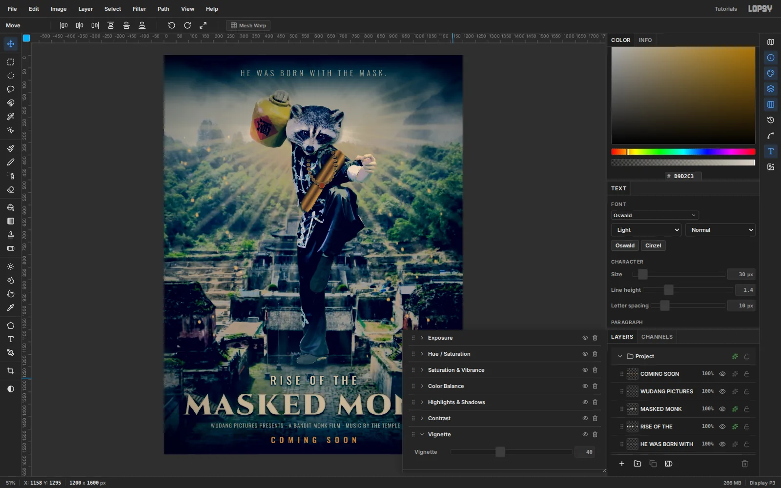Hide the WUDANG PICTURES layer
Viewport: 781px width, 488px height.
coord(722,391)
